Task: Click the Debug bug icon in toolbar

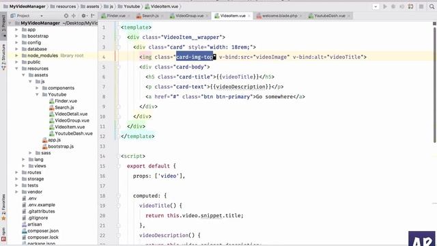Action: 393,6
